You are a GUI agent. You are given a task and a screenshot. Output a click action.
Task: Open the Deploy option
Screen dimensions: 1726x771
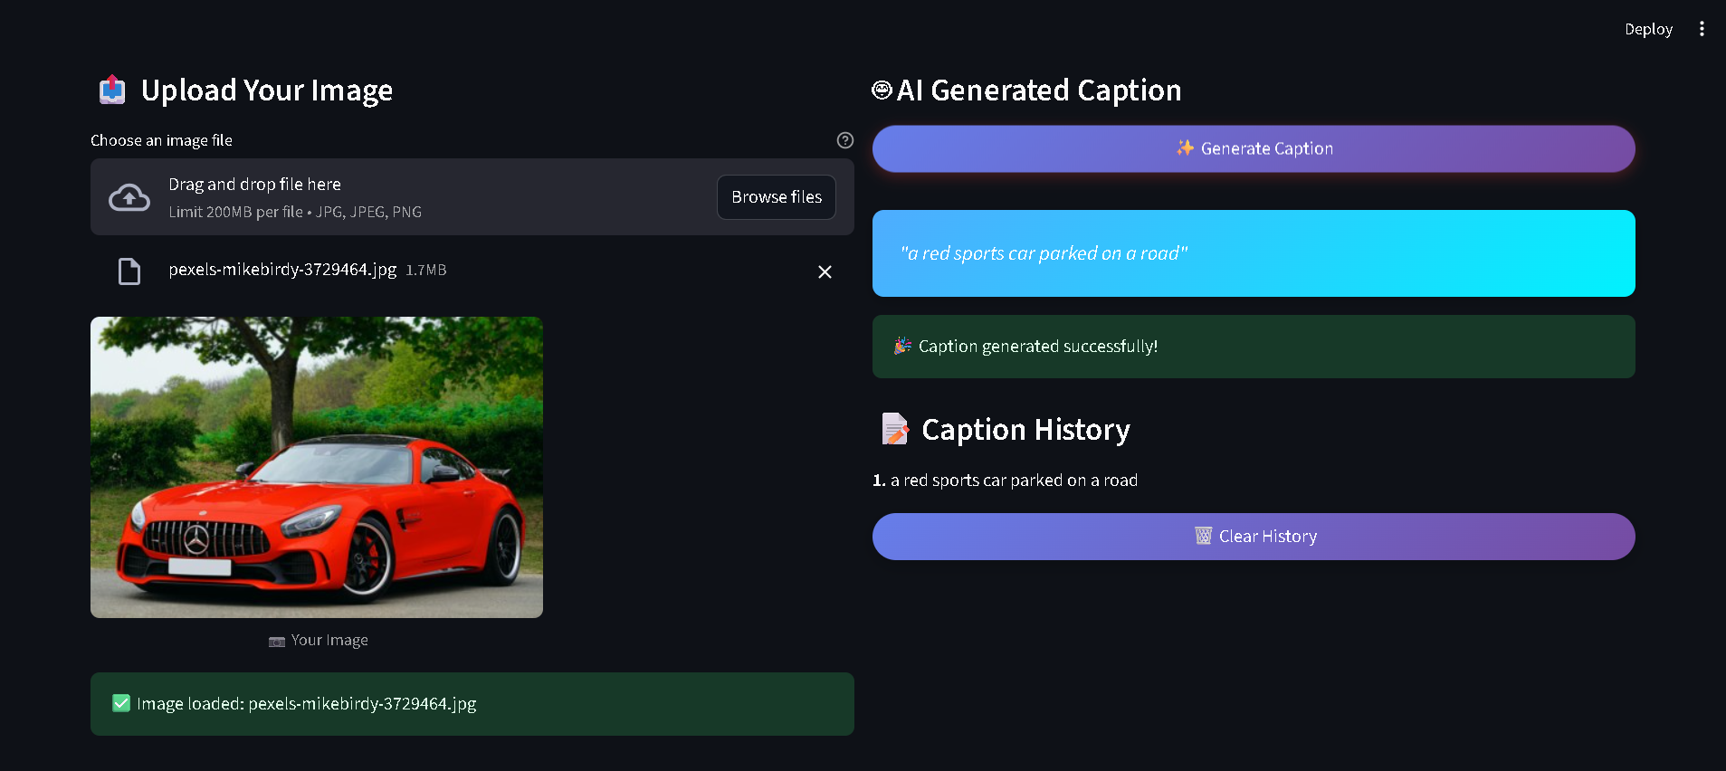pos(1648,29)
